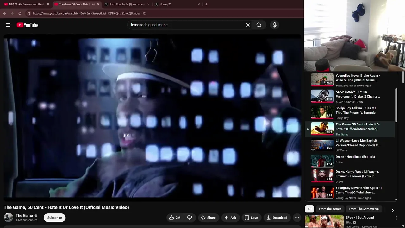Share the Hate It Or Love It video
Screen dimensions: 405x228
click(x=208, y=218)
